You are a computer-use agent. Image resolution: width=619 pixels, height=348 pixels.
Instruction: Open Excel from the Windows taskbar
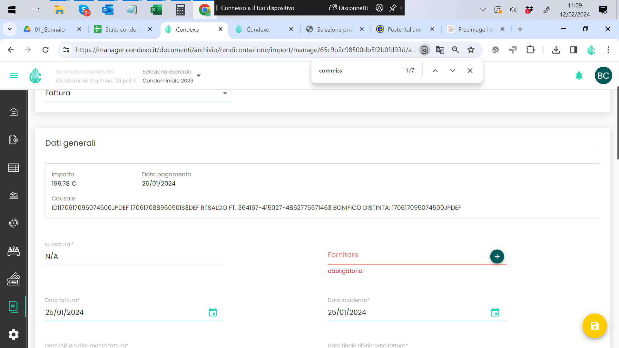[x=156, y=10]
